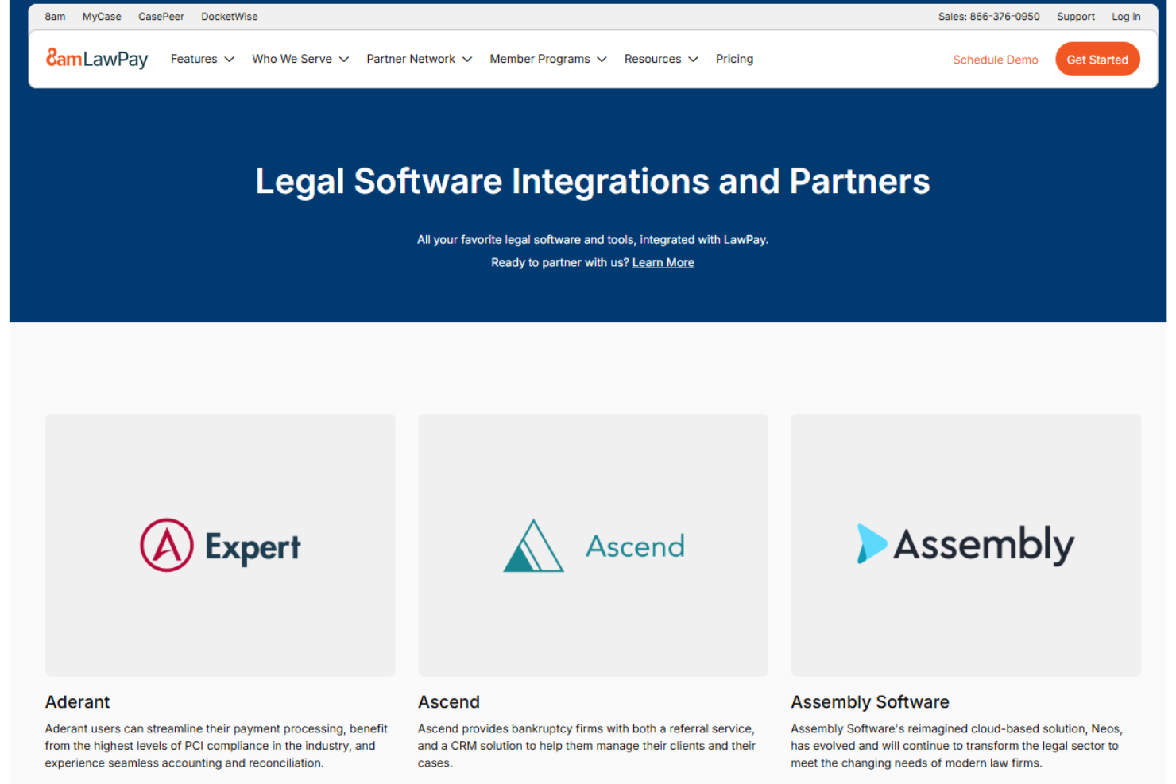
Task: Click the Legal Software Integrations and Partners title
Action: click(x=593, y=181)
